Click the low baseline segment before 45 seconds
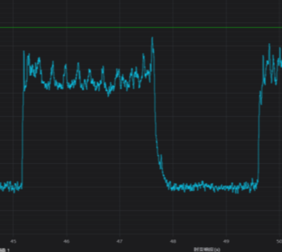282x252 pixels. tap(9, 186)
